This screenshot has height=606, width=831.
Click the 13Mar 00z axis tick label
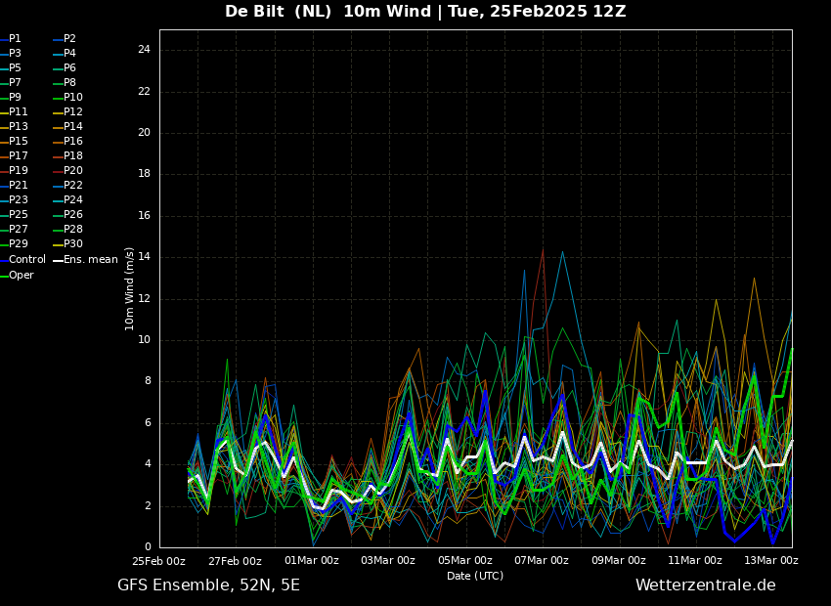tap(771, 560)
